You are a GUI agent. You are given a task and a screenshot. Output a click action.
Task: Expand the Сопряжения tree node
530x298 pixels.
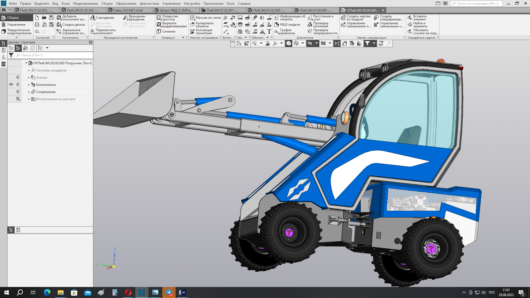click(29, 92)
